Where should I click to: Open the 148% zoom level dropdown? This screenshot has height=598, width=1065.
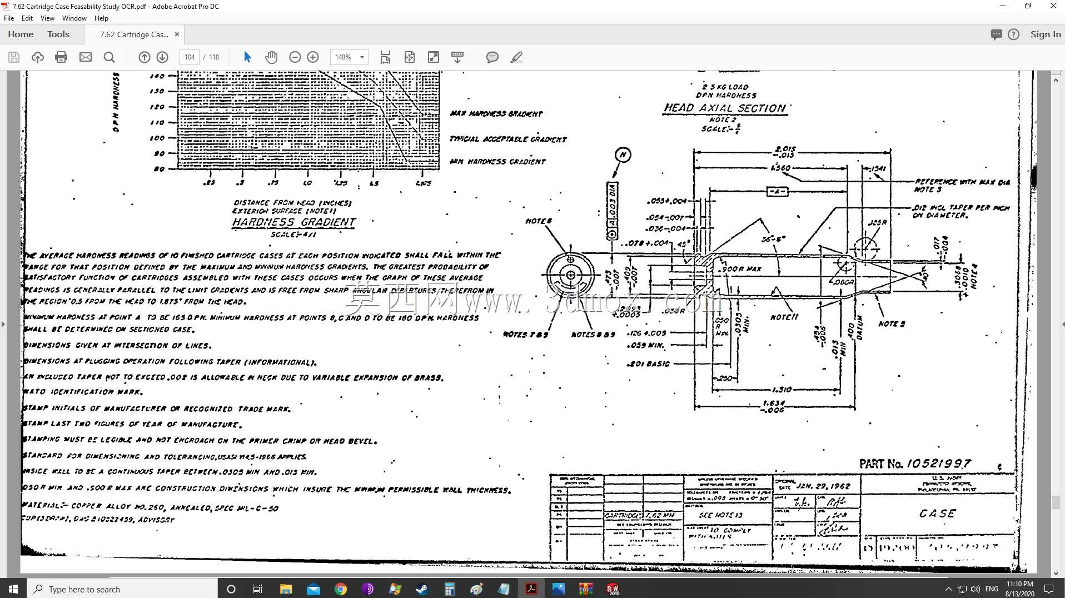349,57
